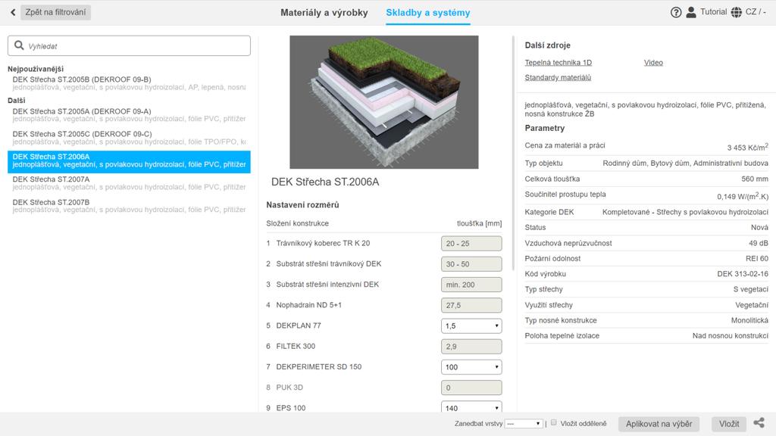The image size is (776, 436).
Task: Click the Nophadrain ND 5+1 field 27,5
Action: pyautogui.click(x=471, y=305)
